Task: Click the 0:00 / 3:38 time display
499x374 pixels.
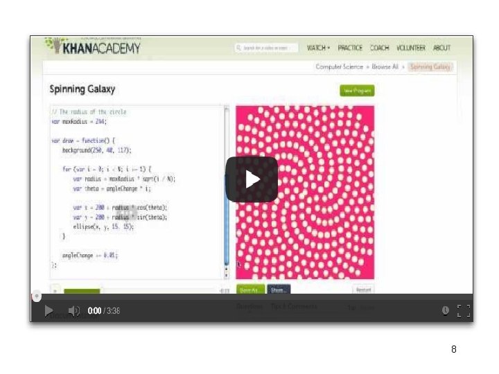Action: point(104,311)
